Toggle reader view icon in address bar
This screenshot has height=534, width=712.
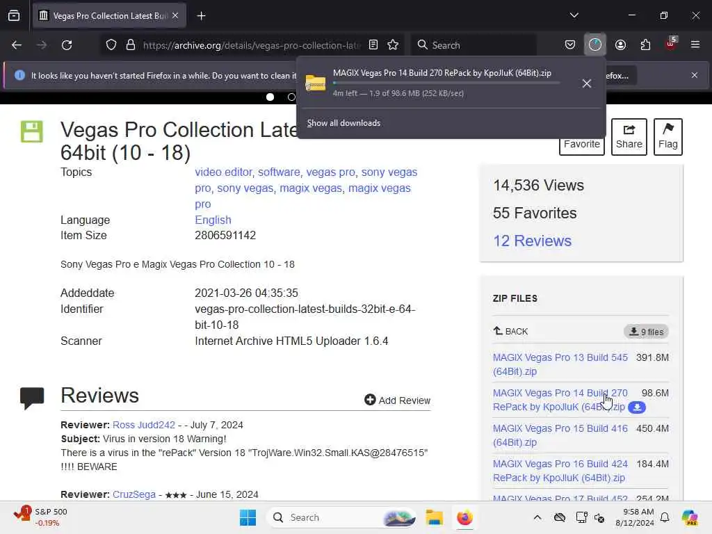pyautogui.click(x=373, y=45)
